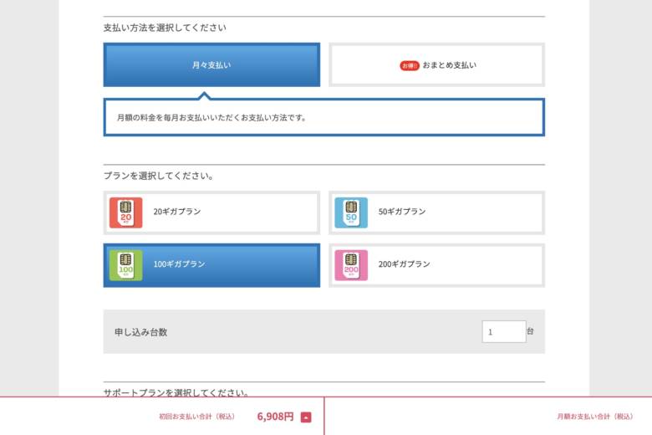This screenshot has height=435, width=652.
Task: Select the 100ギガプラン card
Action: [x=211, y=265]
